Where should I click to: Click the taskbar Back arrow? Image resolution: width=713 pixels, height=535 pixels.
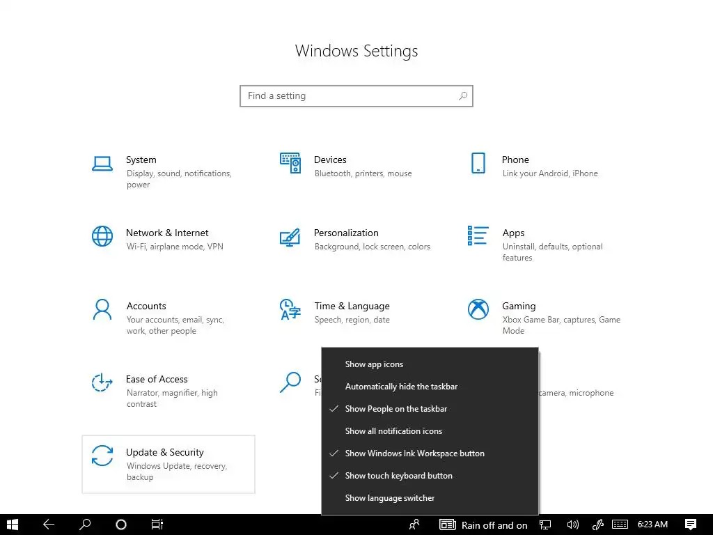coord(49,525)
